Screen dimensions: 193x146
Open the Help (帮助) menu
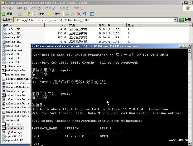click(78, 8)
